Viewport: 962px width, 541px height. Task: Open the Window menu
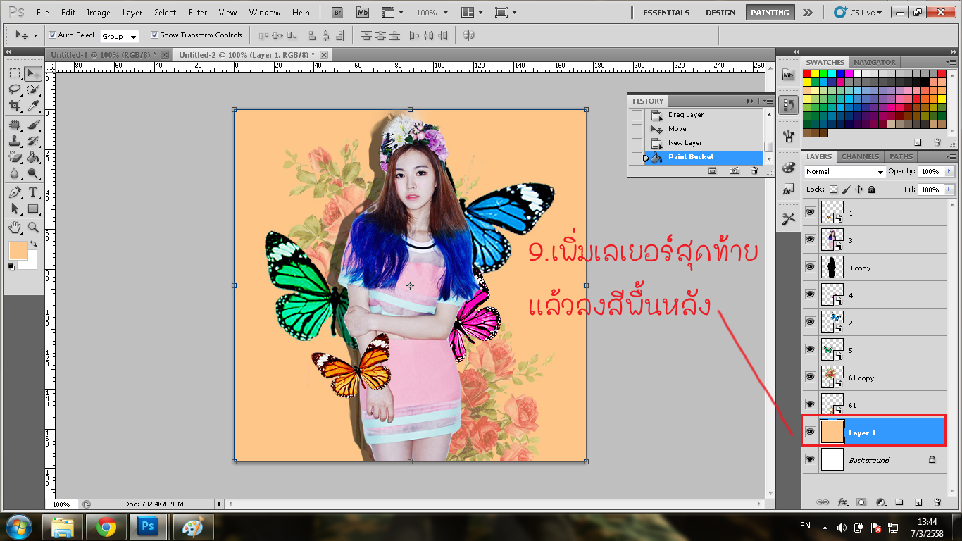pyautogui.click(x=265, y=13)
